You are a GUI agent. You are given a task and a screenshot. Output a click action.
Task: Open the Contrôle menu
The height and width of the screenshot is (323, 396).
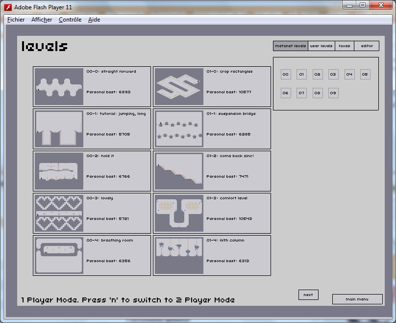coord(70,20)
